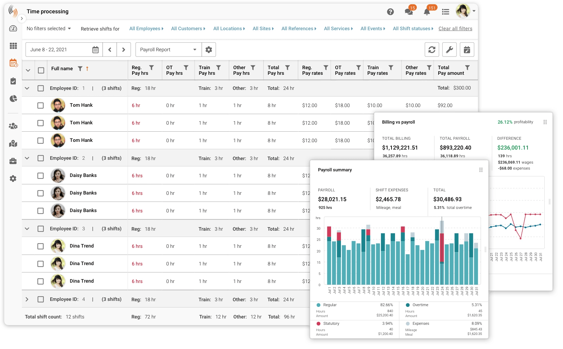Expand Employee ID 4 shift group
Screen dimensions: 563x349
[27, 299]
